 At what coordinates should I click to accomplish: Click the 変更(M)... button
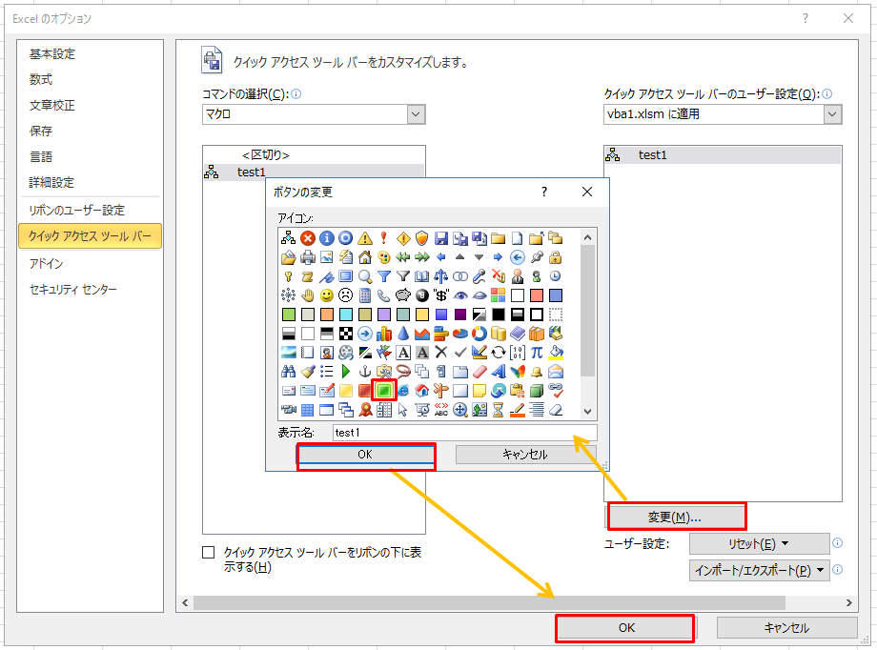(x=675, y=518)
